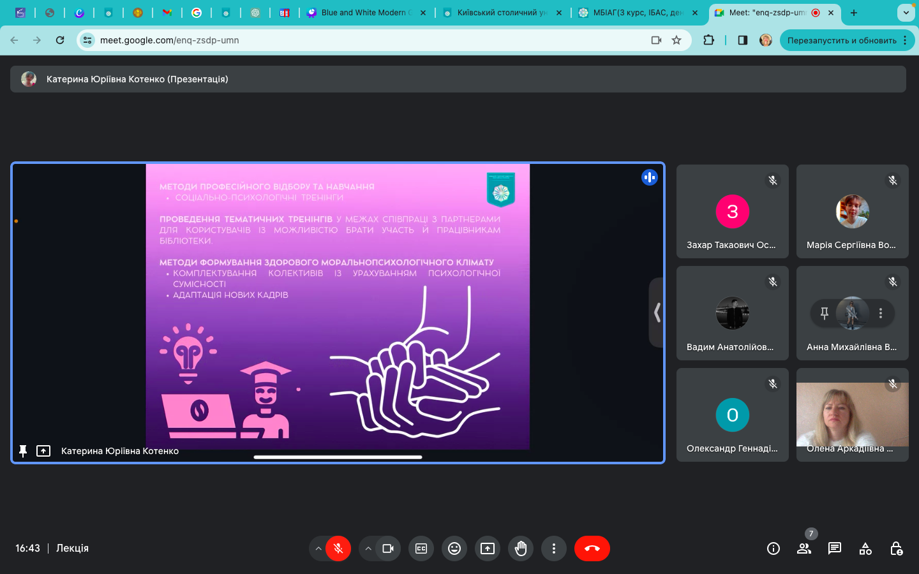
Task: Click Перезапустить и обновить button
Action: [x=842, y=40]
